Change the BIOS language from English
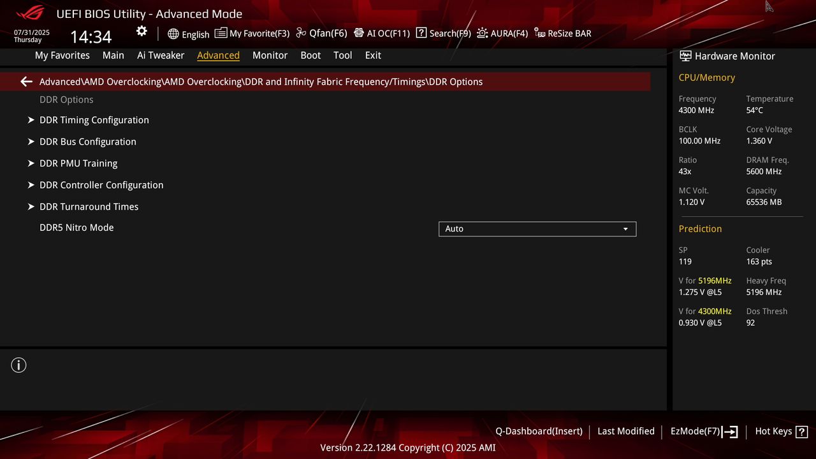Viewport: 816px width, 459px height. (x=189, y=33)
